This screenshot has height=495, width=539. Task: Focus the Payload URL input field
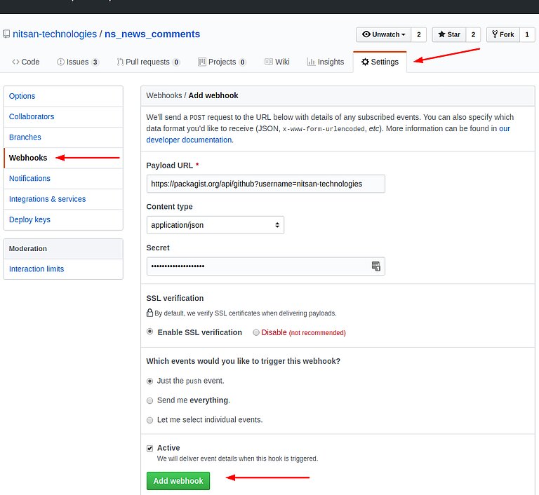266,184
